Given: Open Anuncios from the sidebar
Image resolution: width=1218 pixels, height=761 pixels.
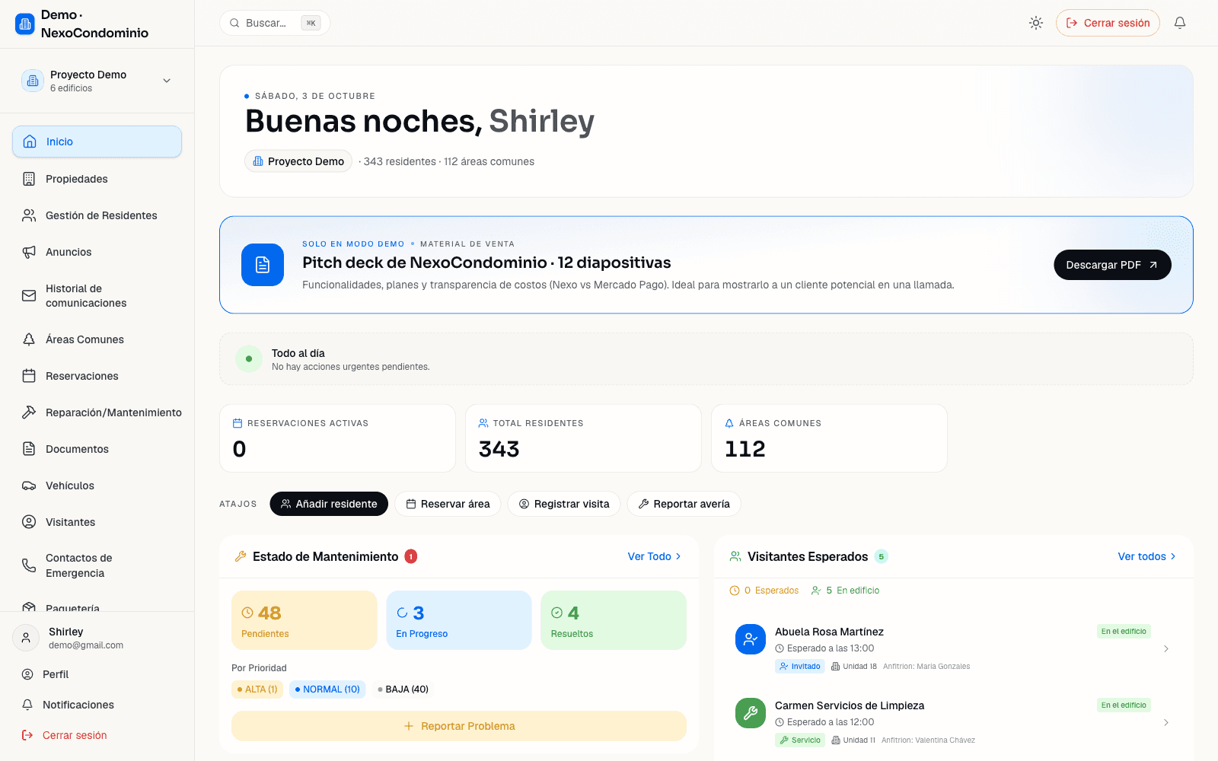Looking at the screenshot, I should pos(97,252).
